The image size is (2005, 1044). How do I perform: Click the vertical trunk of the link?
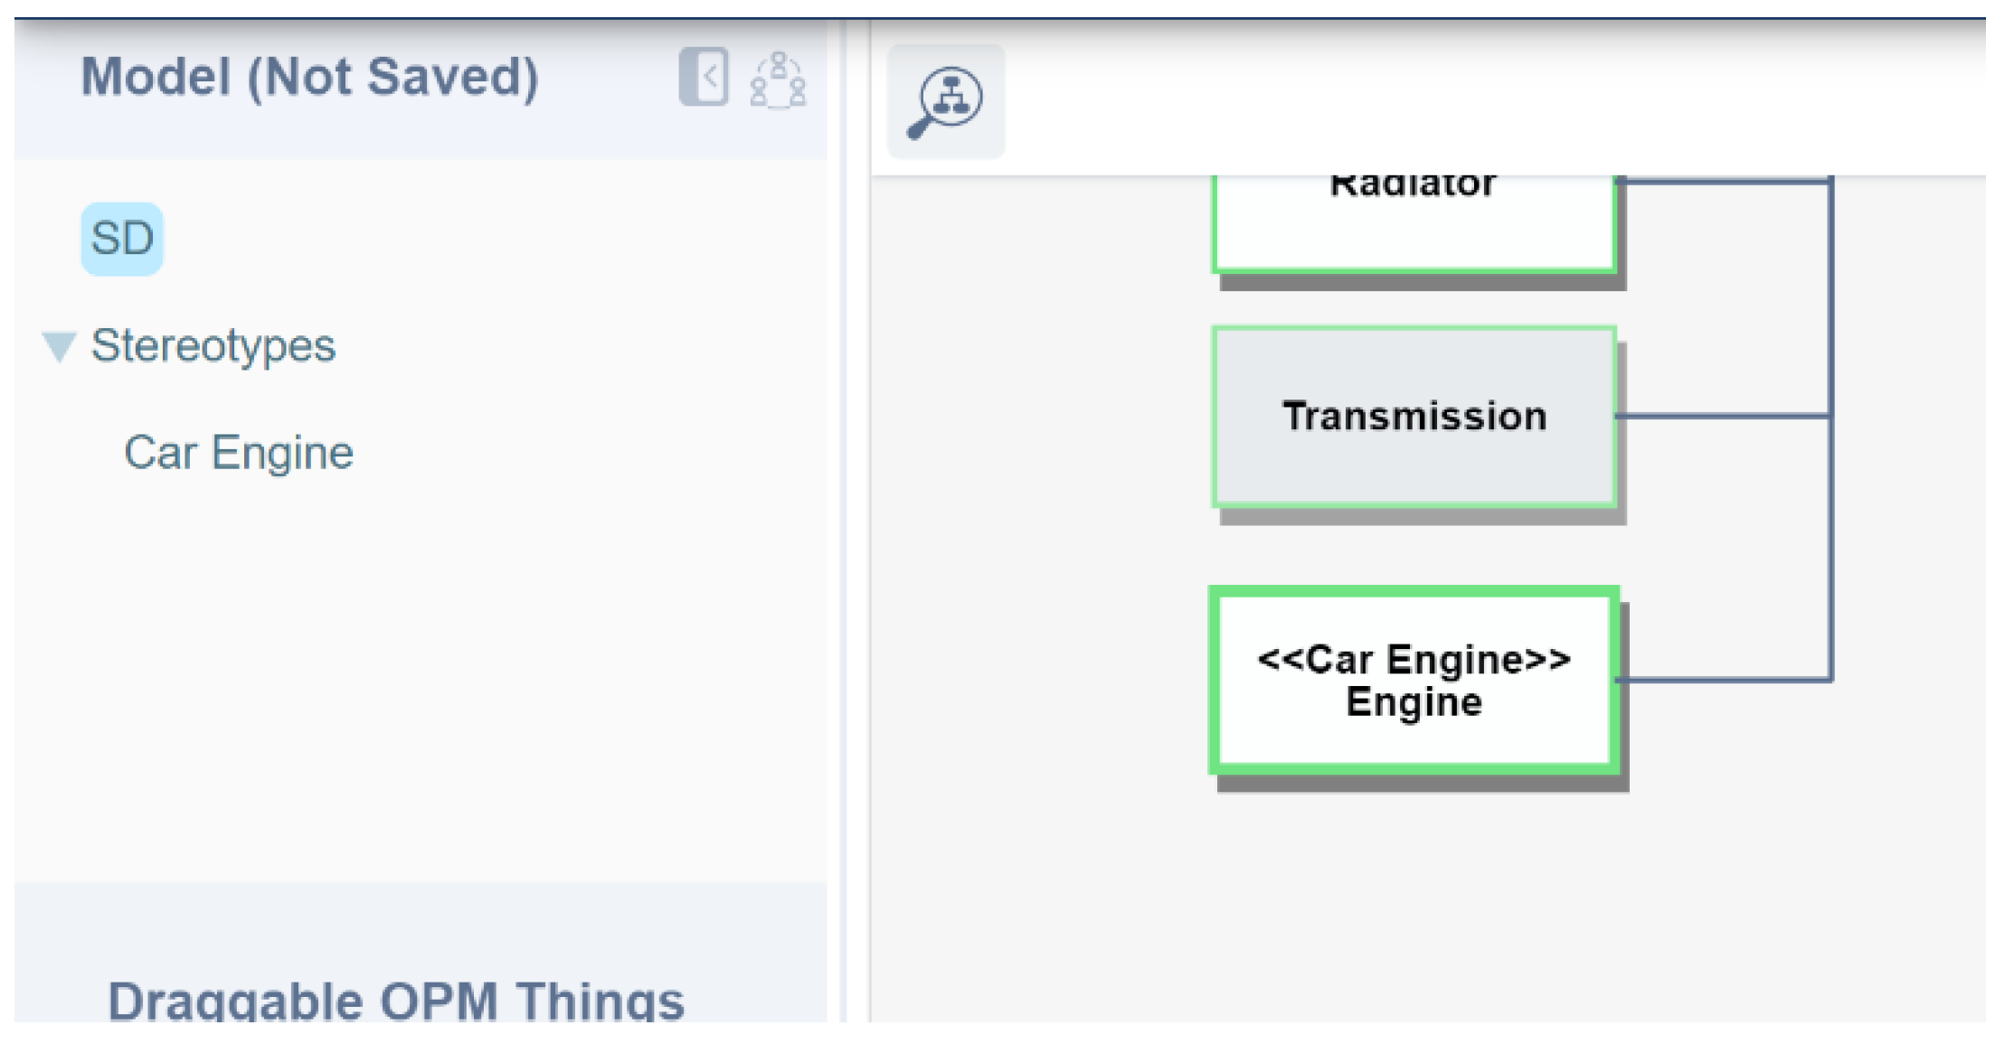point(1830,542)
